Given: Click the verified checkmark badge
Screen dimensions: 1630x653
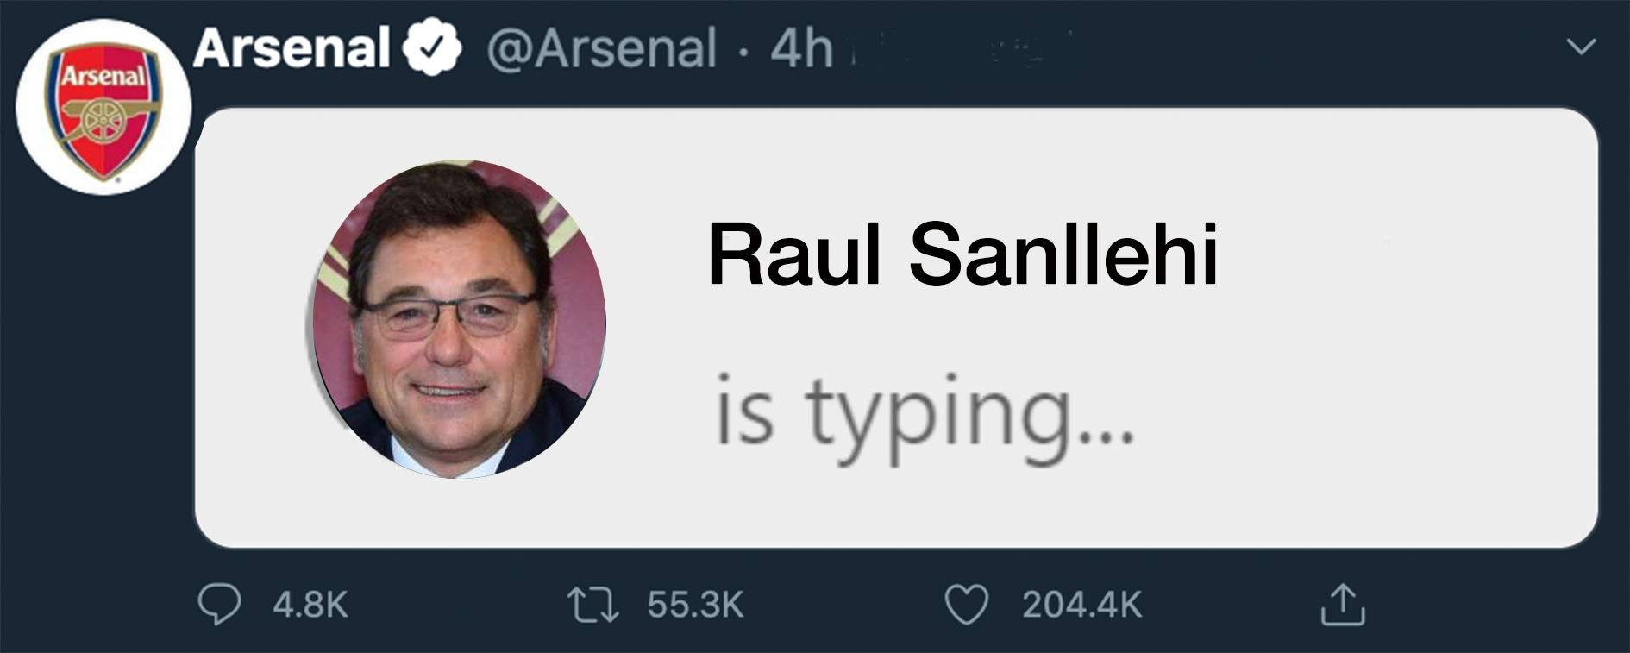Looking at the screenshot, I should [431, 47].
